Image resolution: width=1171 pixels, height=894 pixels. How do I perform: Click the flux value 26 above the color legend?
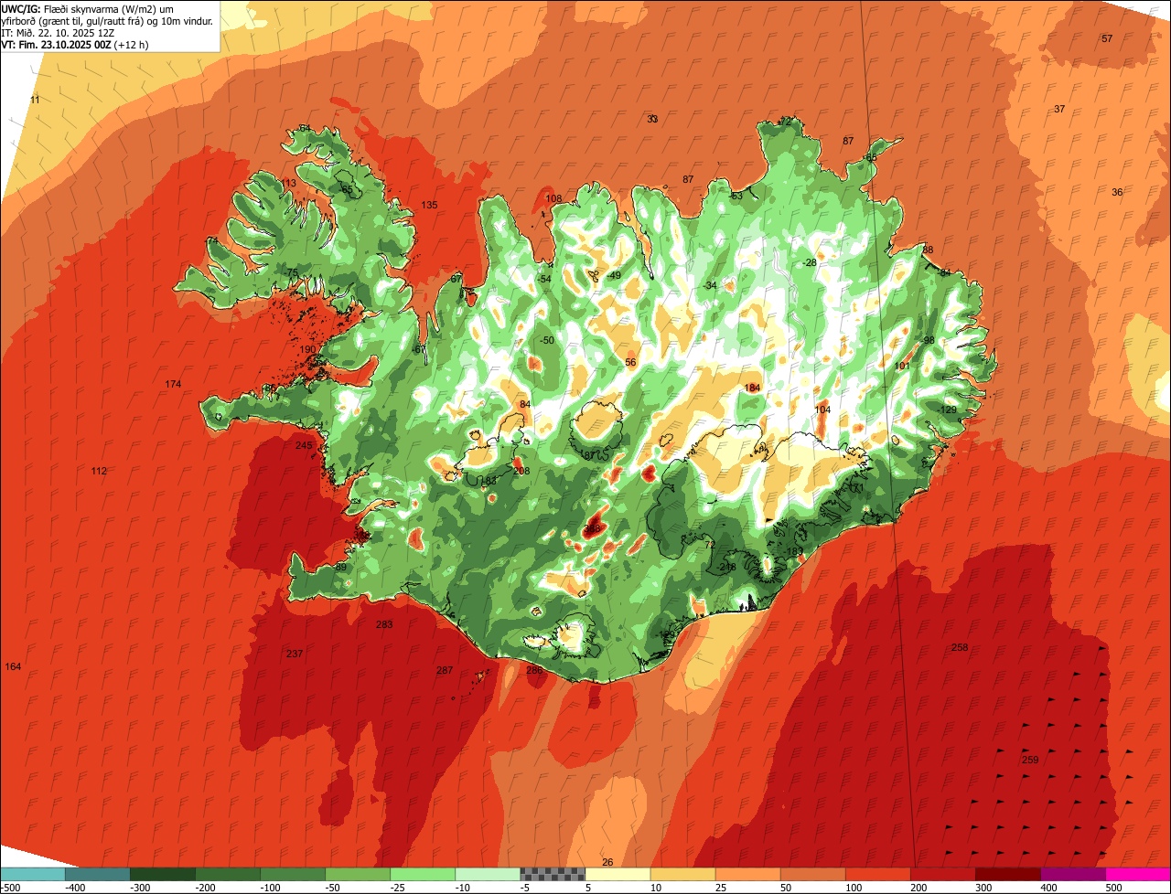[x=607, y=862]
